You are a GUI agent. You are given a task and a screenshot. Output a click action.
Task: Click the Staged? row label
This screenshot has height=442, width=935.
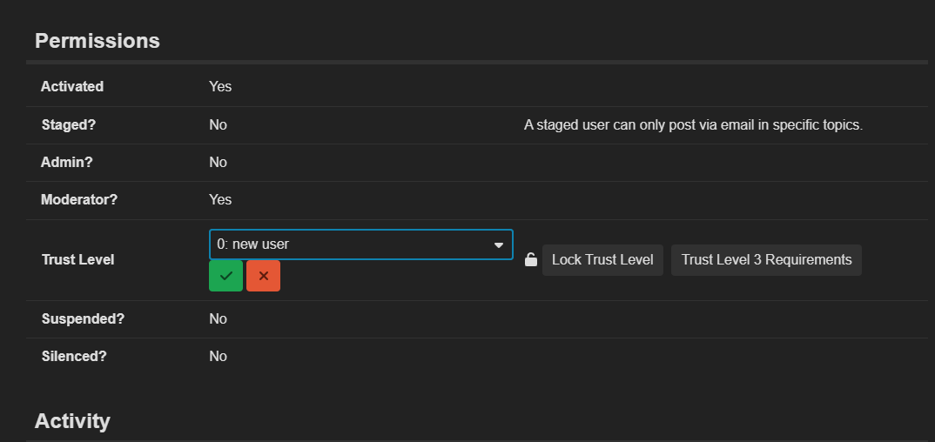(x=69, y=124)
